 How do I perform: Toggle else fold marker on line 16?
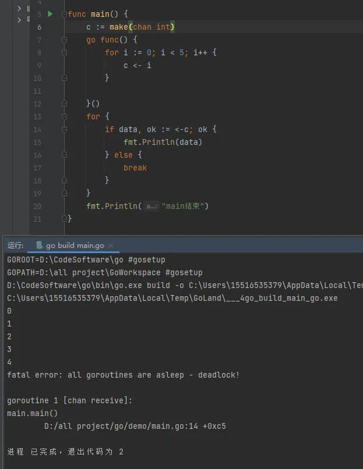click(x=64, y=155)
